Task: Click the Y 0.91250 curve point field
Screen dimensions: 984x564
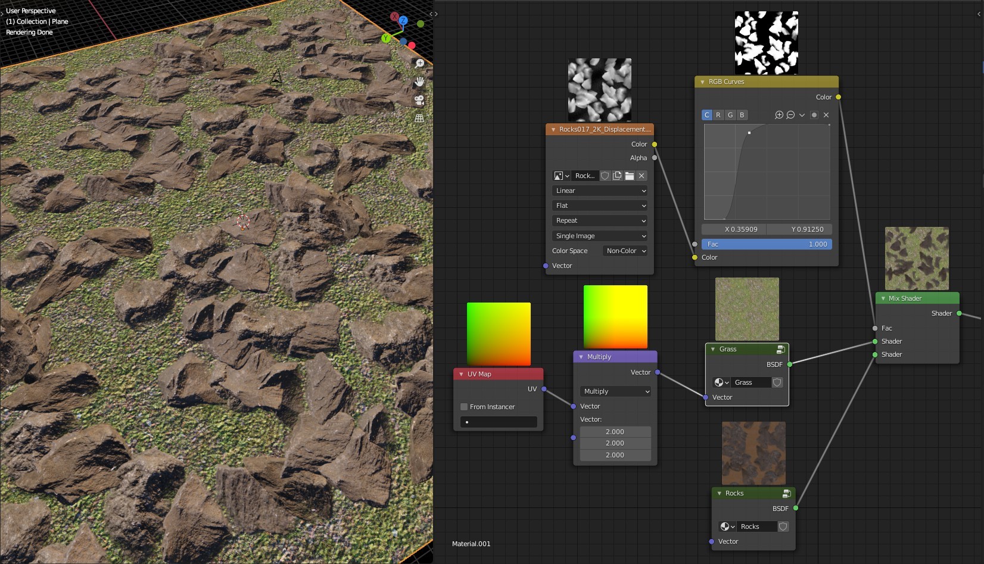Action: (x=800, y=229)
